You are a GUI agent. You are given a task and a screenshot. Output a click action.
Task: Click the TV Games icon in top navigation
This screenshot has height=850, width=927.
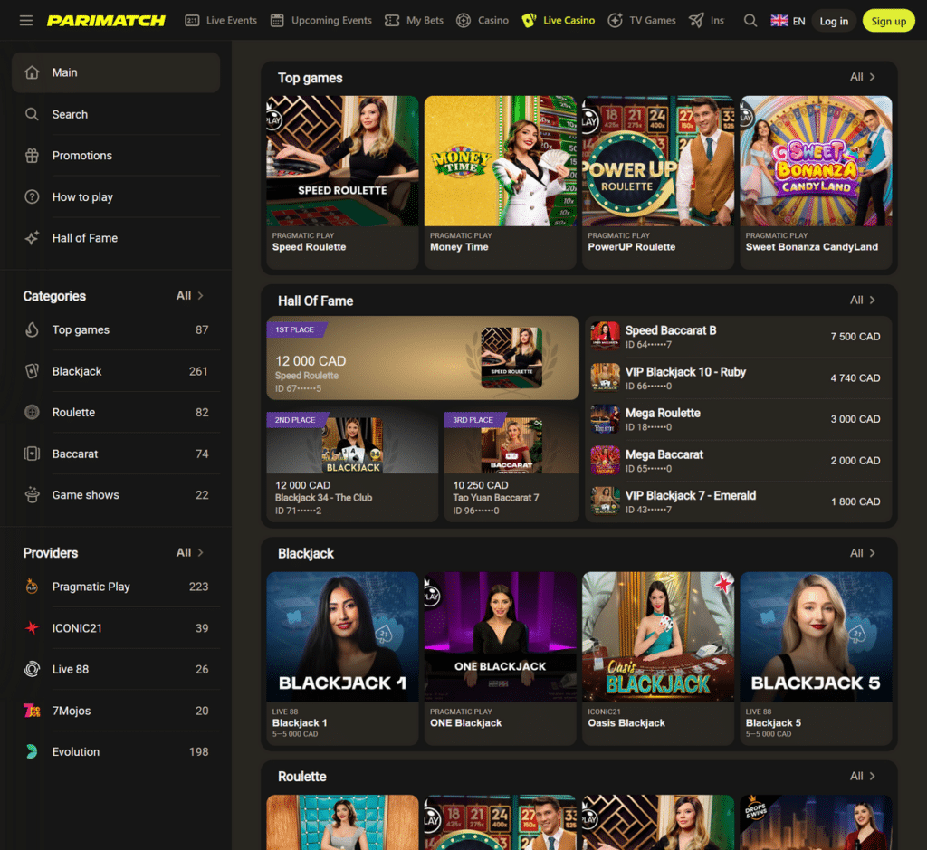pyautogui.click(x=614, y=20)
